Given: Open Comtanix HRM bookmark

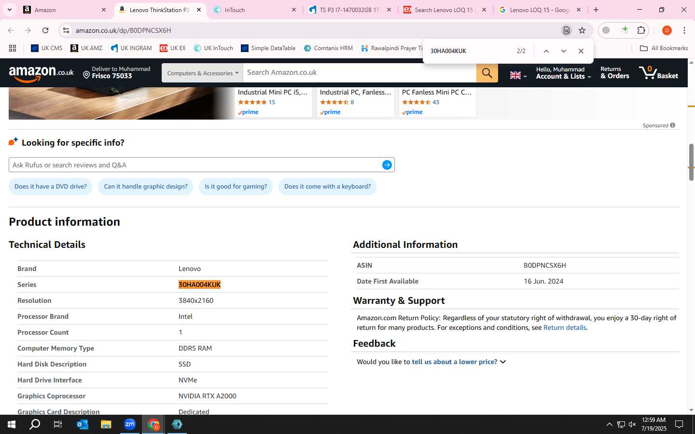Looking at the screenshot, I should tap(328, 48).
